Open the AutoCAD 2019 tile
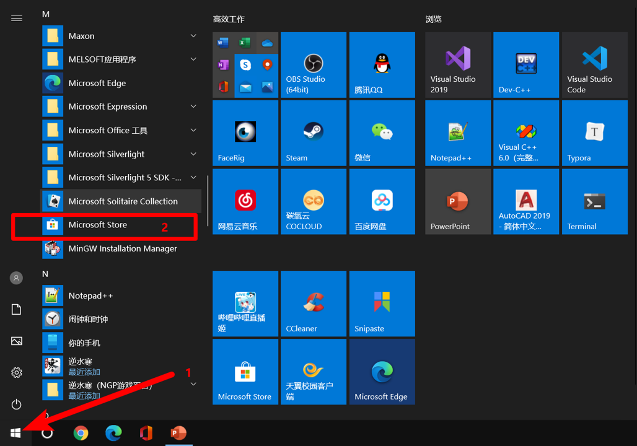This screenshot has width=637, height=446. (526, 201)
